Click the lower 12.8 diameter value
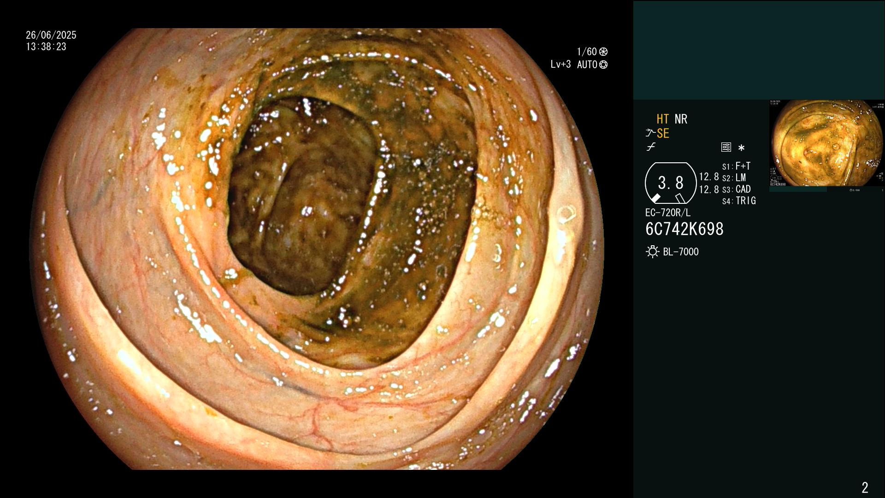The width and height of the screenshot is (885, 498). (x=709, y=189)
